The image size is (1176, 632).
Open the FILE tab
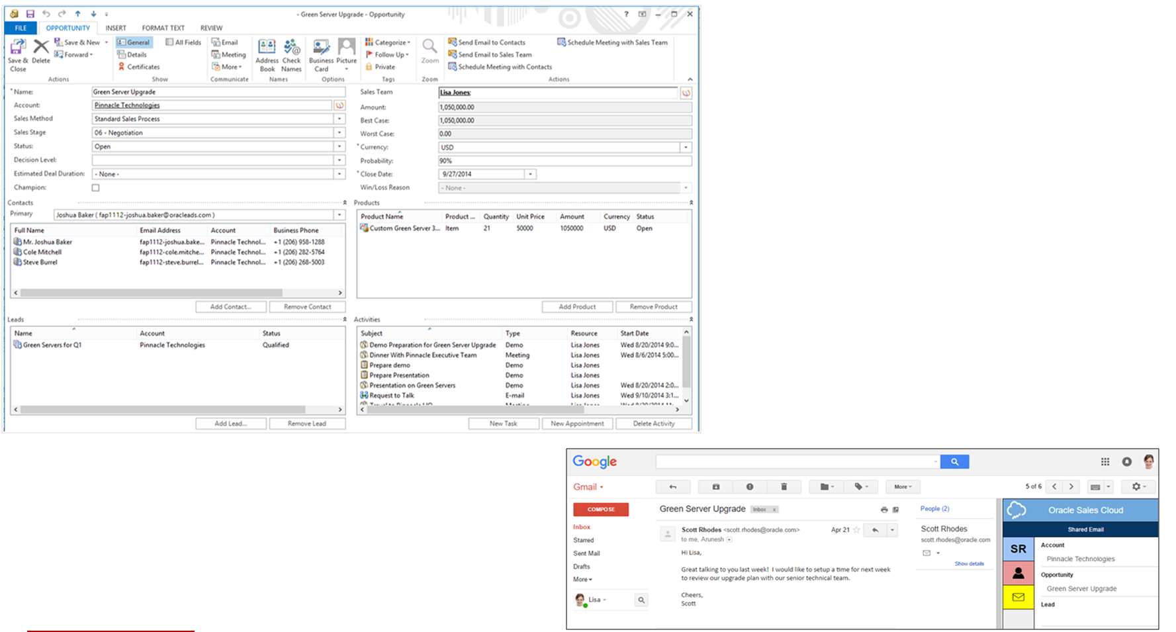pos(21,28)
